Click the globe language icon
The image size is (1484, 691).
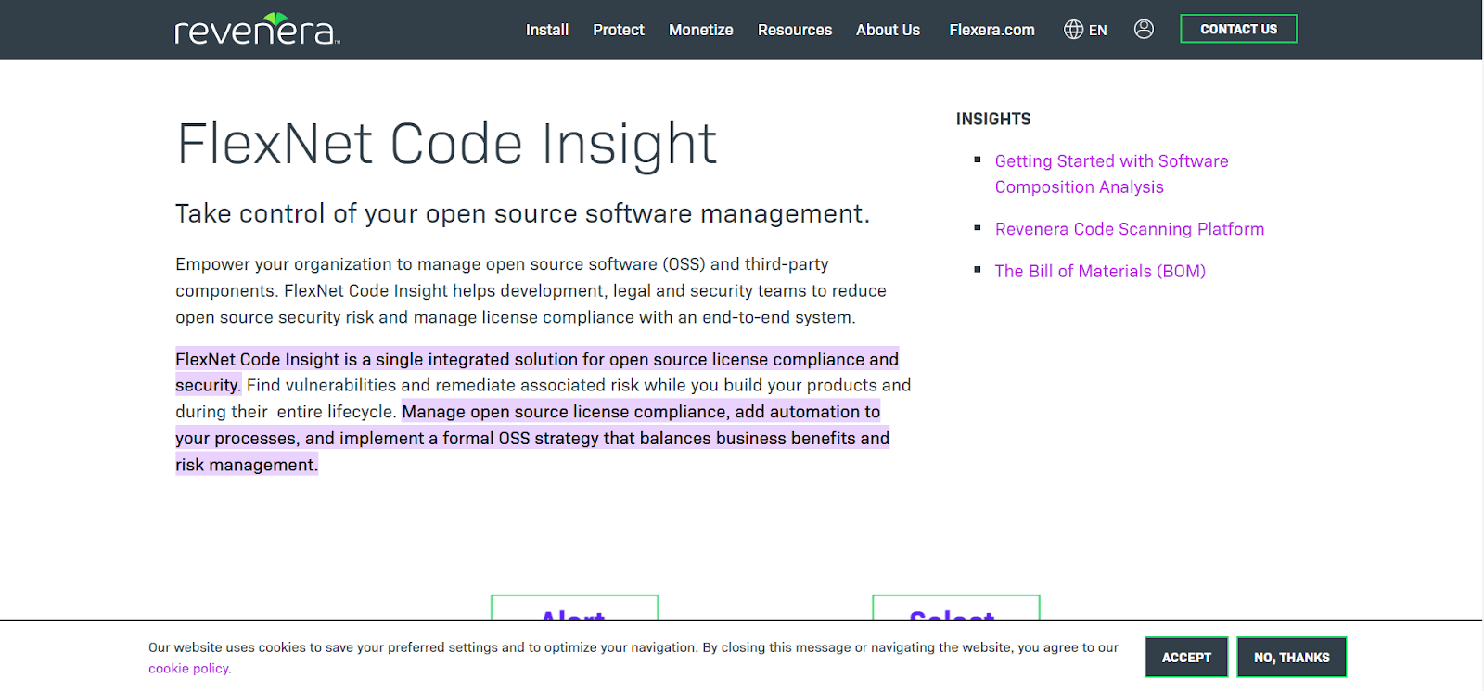pyautogui.click(x=1073, y=30)
